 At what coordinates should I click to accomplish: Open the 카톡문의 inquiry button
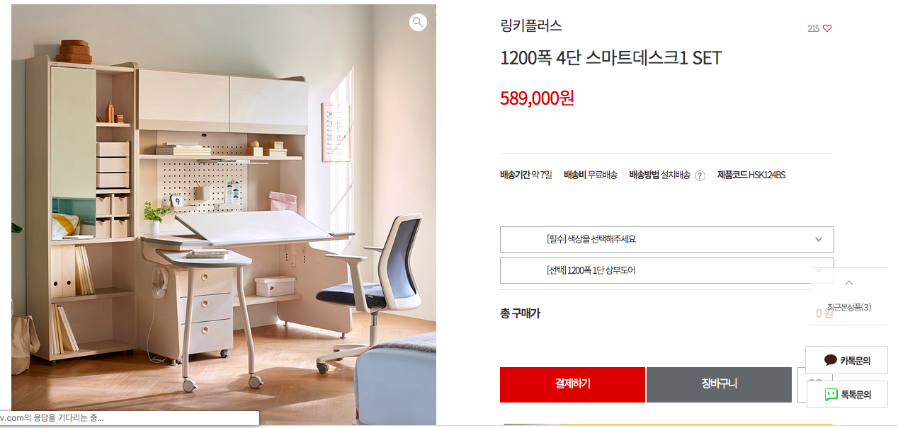[846, 360]
